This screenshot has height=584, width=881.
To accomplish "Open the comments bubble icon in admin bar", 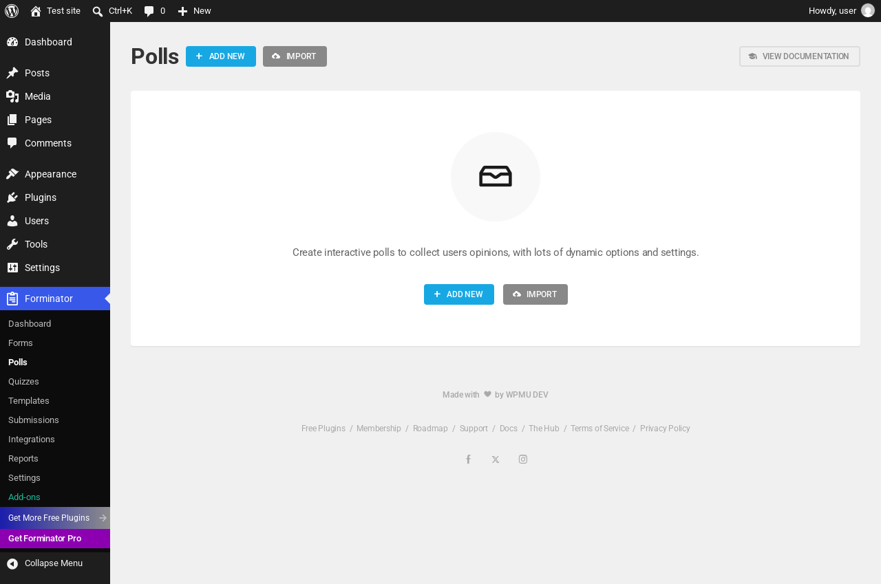I will [149, 11].
